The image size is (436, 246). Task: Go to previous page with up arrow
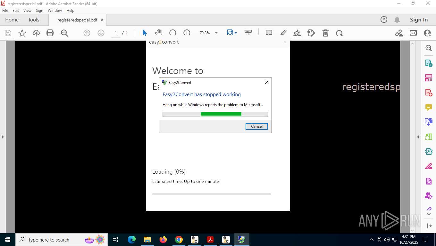87,33
